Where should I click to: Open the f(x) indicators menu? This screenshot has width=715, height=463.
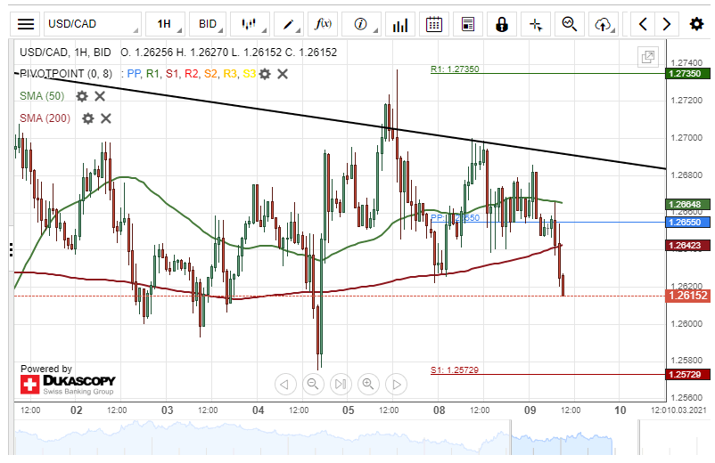(x=325, y=24)
